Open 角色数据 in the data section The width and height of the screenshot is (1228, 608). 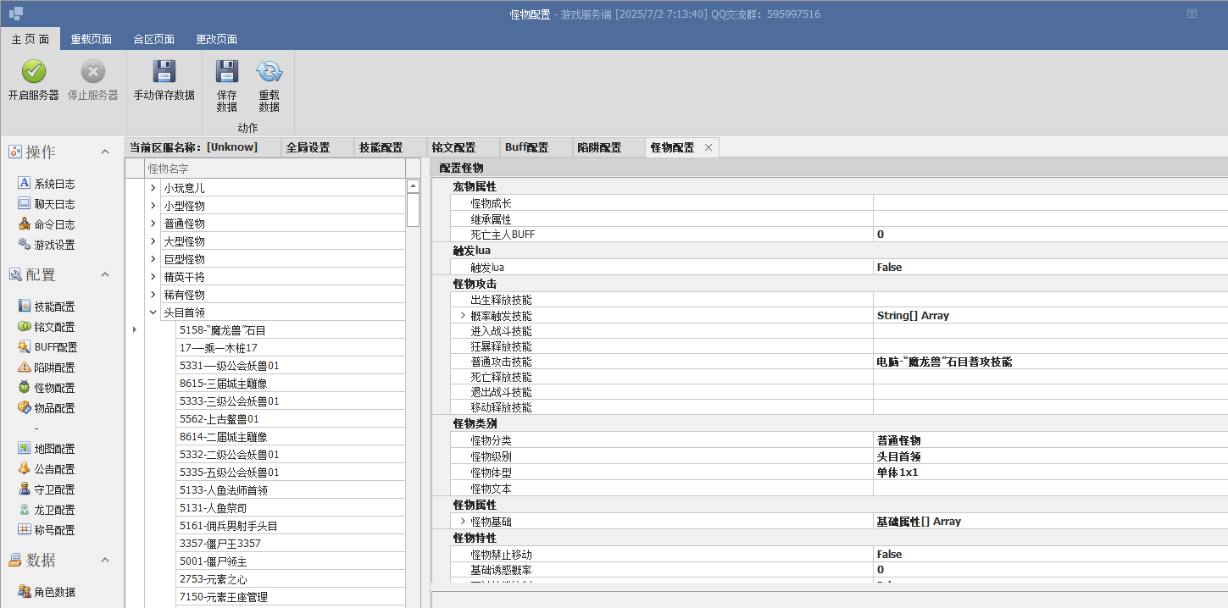46,592
